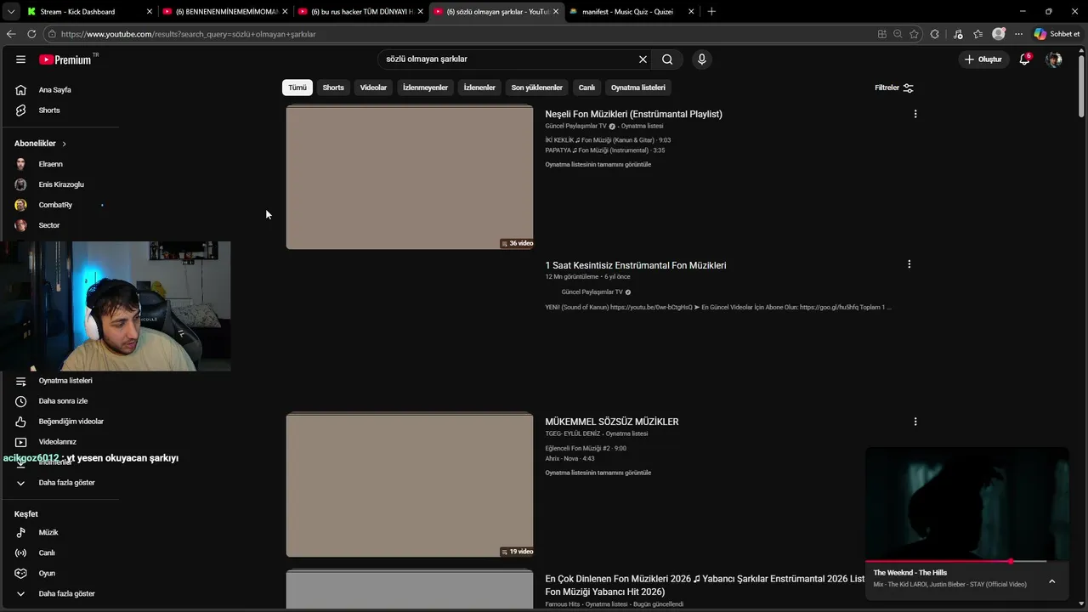
Task: Click the Oluştur create button
Action: coord(983,59)
